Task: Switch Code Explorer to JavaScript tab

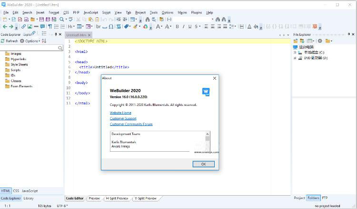Action: [30, 191]
